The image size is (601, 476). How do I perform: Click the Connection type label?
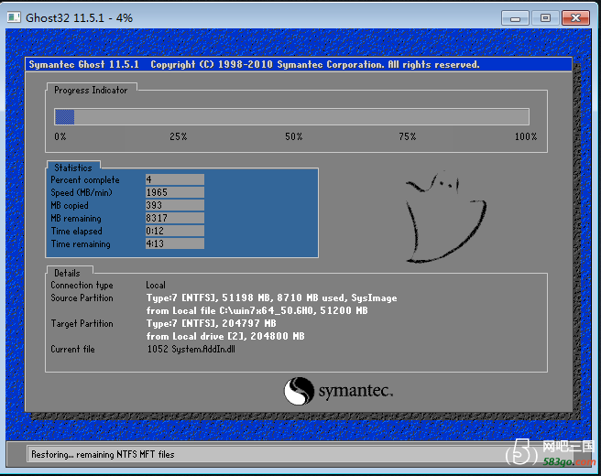tap(82, 286)
